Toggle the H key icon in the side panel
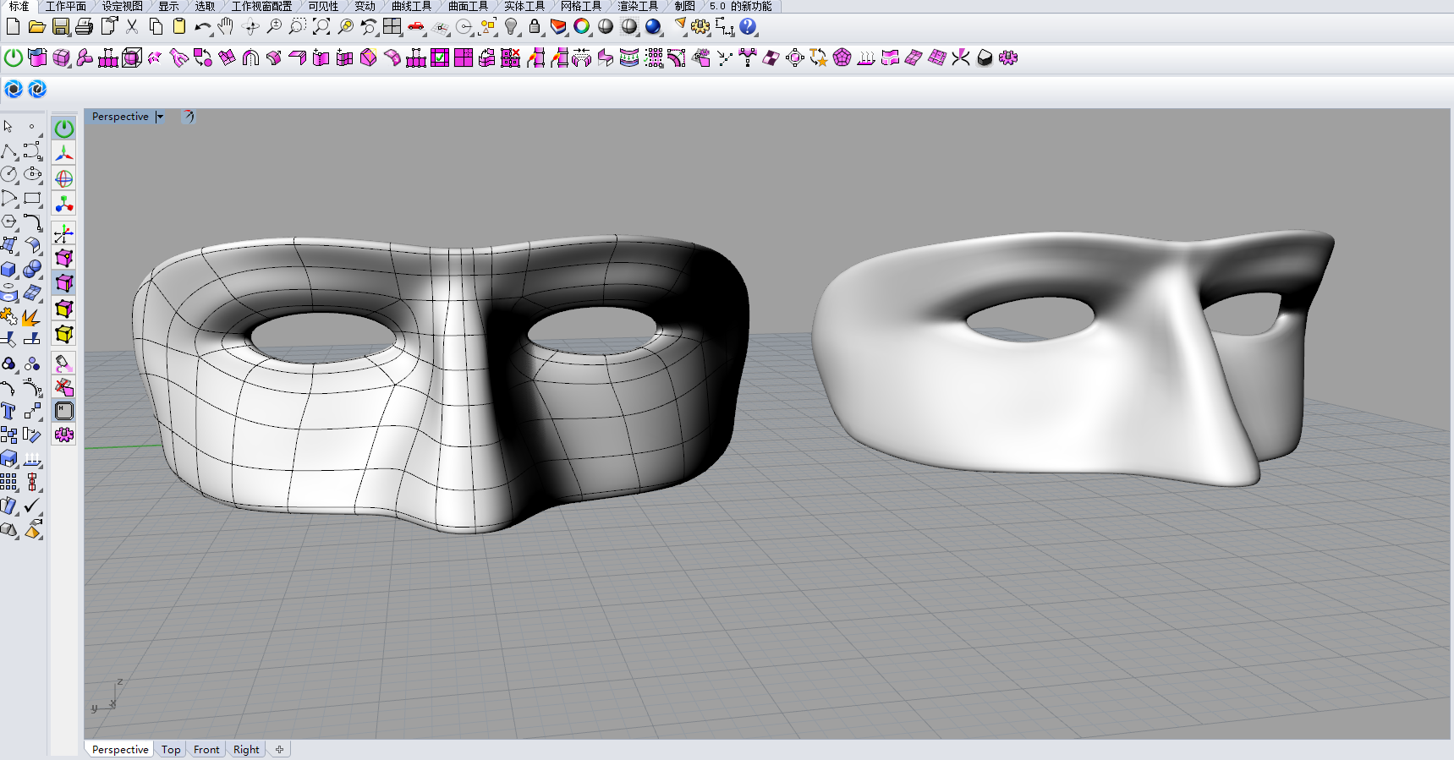This screenshot has height=760, width=1454. 64,411
